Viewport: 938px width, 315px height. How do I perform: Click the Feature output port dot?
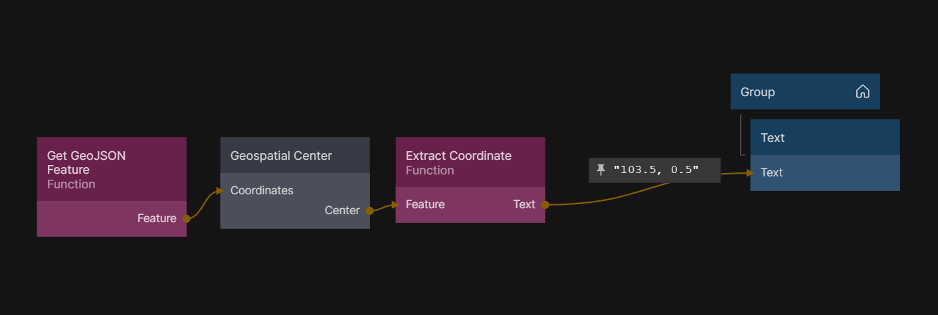(x=187, y=218)
